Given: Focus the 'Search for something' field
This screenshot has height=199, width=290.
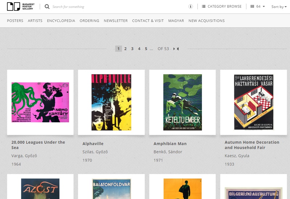Looking at the screenshot, I should (x=68, y=7).
